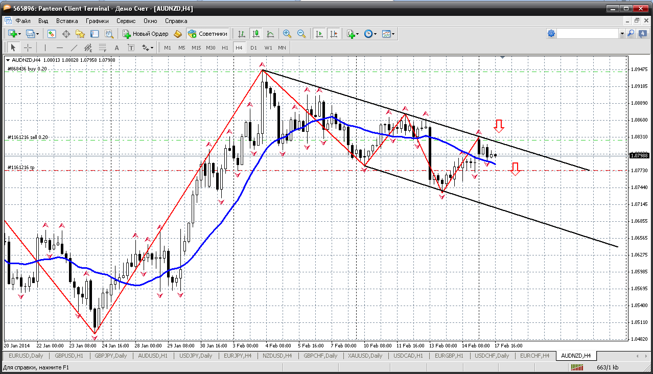Pick the text label 'T' tool

tap(131, 48)
